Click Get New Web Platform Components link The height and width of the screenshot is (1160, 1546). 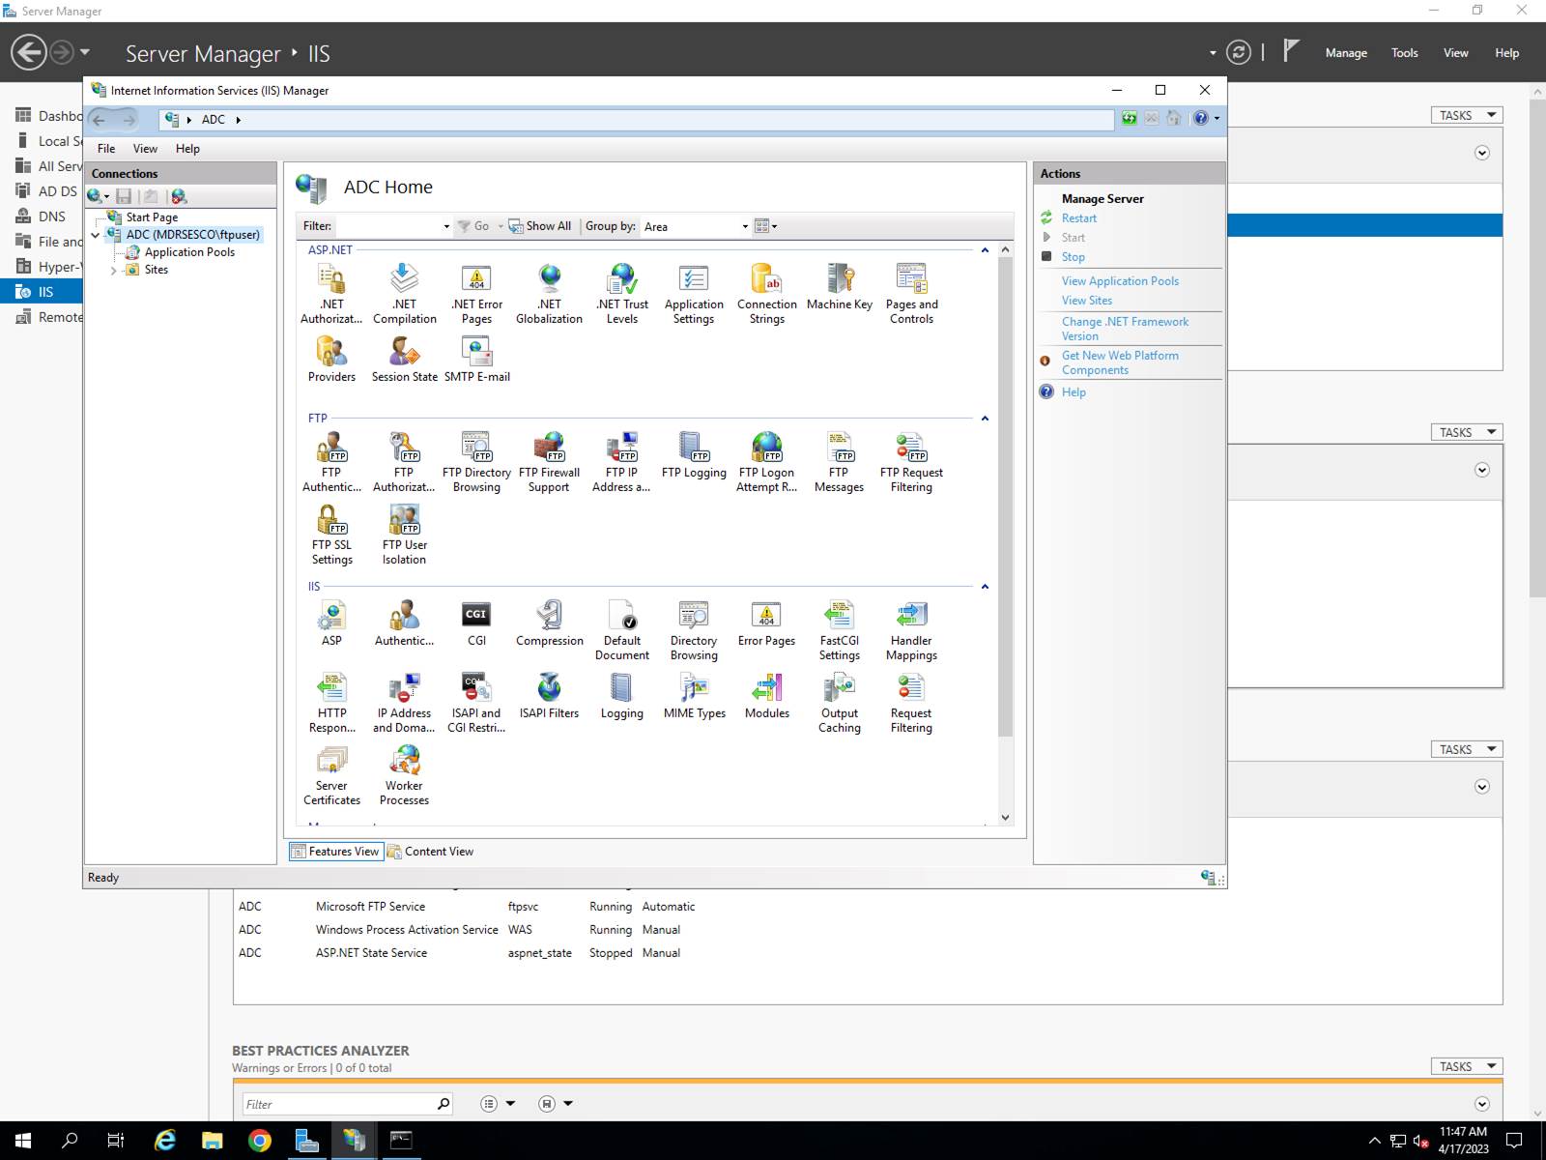click(1120, 362)
